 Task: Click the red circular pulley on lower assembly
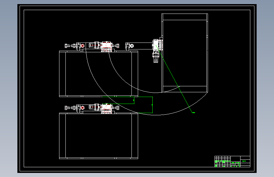(83, 108)
